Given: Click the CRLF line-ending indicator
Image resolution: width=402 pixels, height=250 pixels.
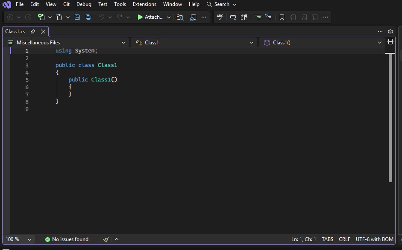Looking at the screenshot, I should (x=344, y=239).
